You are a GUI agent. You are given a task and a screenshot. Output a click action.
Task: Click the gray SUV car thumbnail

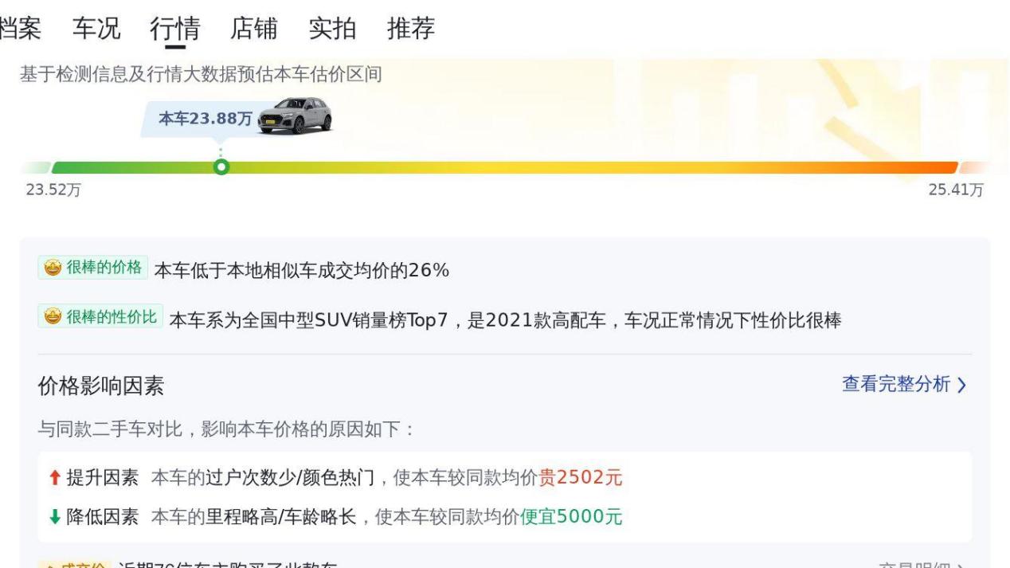tap(296, 116)
